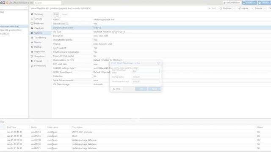The width and height of the screenshot is (271, 152).
Task: Click the Documentation book icon
Action: coord(224,3)
